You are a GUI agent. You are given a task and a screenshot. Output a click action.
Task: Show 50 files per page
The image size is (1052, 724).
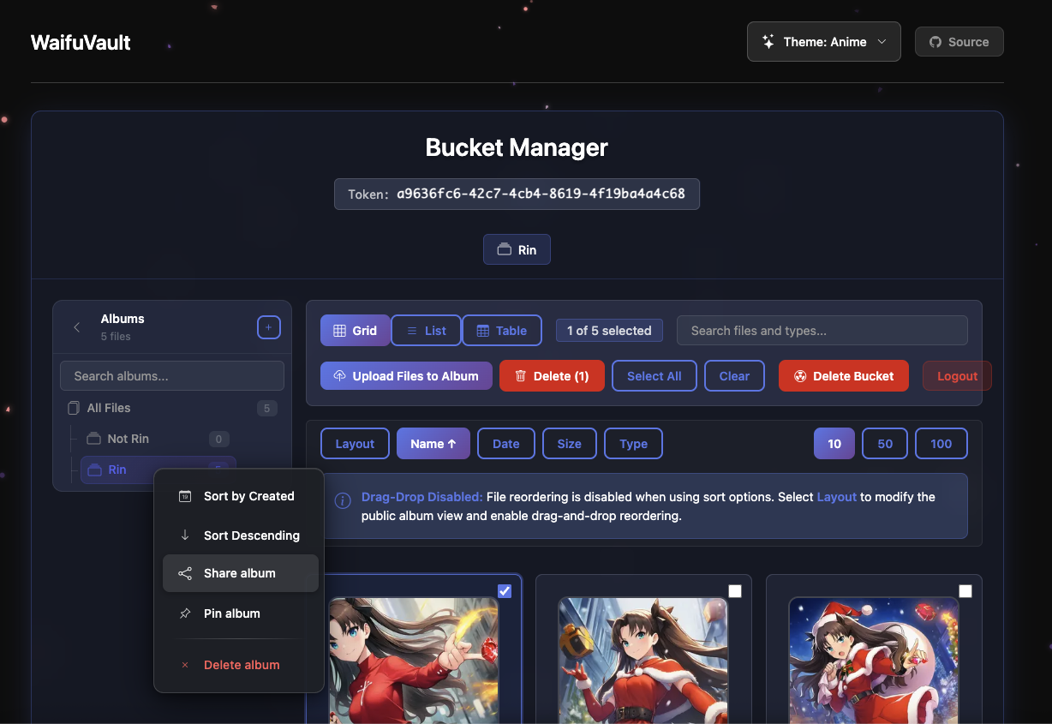tap(885, 444)
